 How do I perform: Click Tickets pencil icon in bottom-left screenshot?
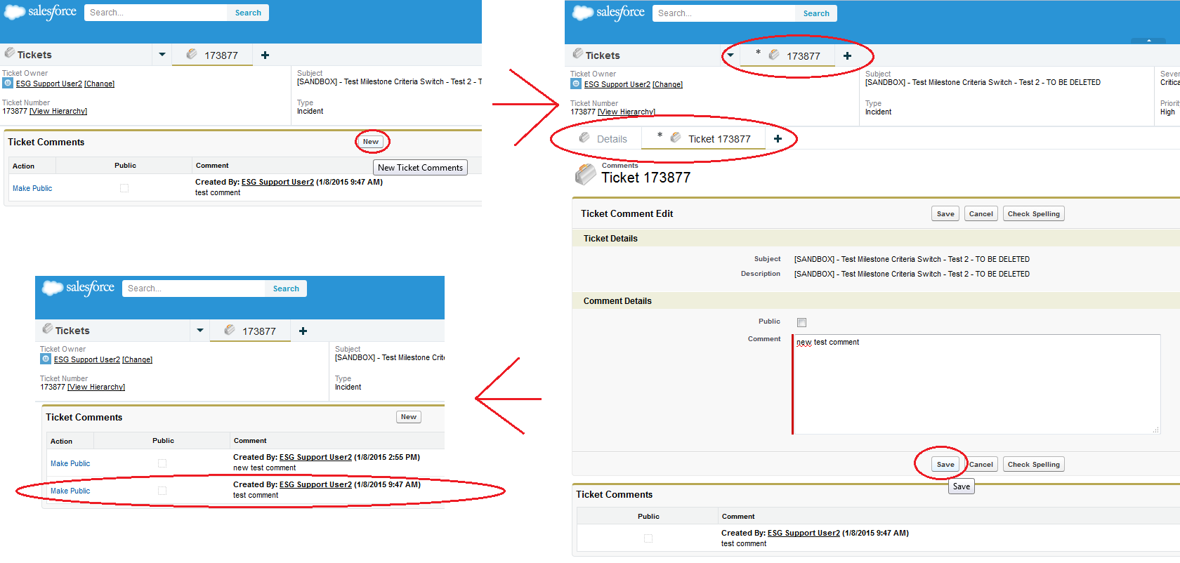point(47,329)
